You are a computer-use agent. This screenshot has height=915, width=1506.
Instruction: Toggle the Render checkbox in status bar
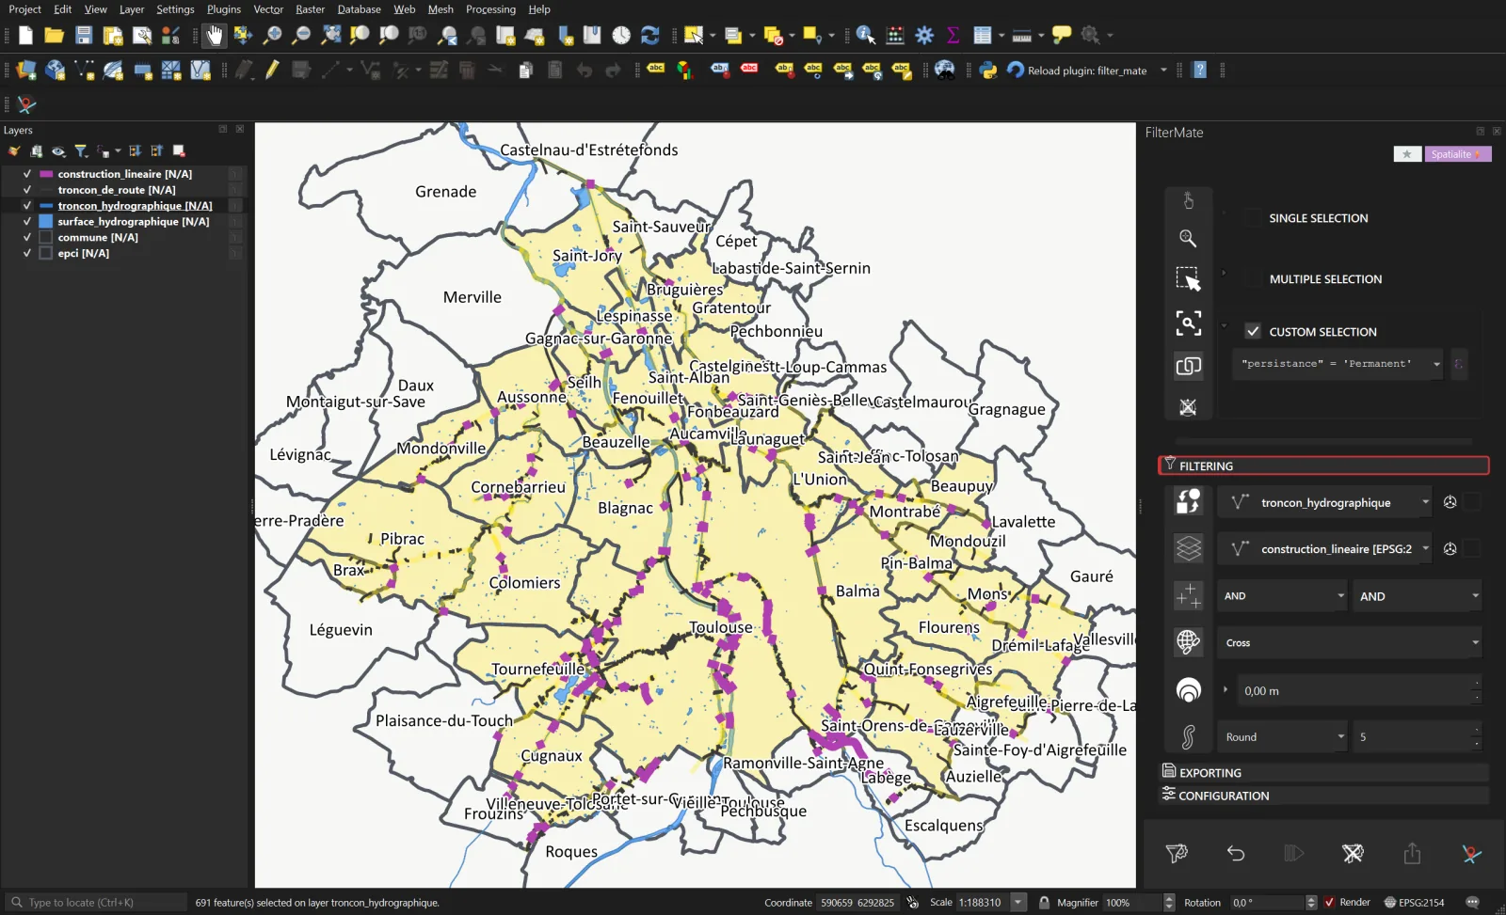click(x=1329, y=903)
